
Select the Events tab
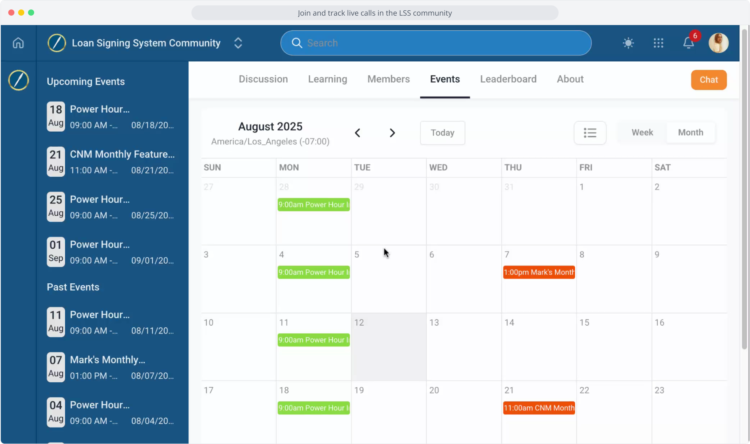[445, 79]
